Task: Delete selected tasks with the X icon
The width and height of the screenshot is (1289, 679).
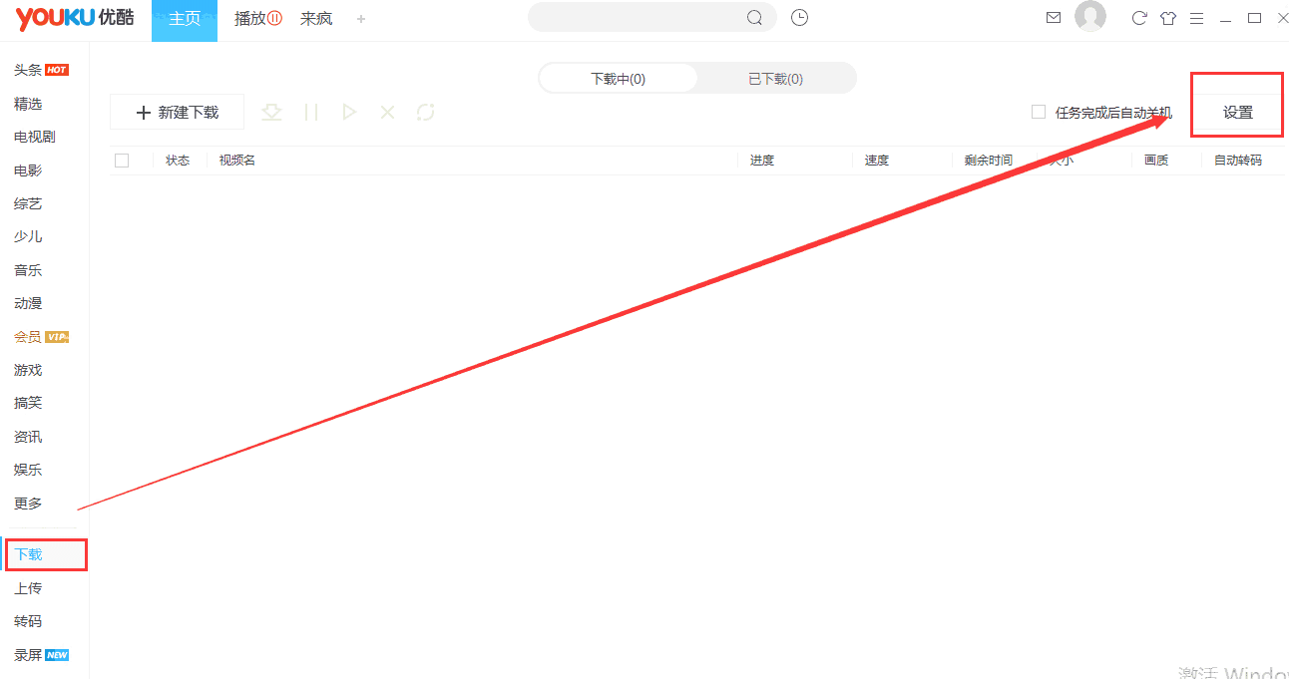Action: [387, 112]
